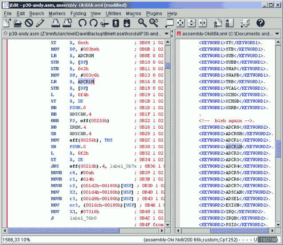Click the Close Buffer icon
This screenshot has width=283, height=245.
(29, 23)
